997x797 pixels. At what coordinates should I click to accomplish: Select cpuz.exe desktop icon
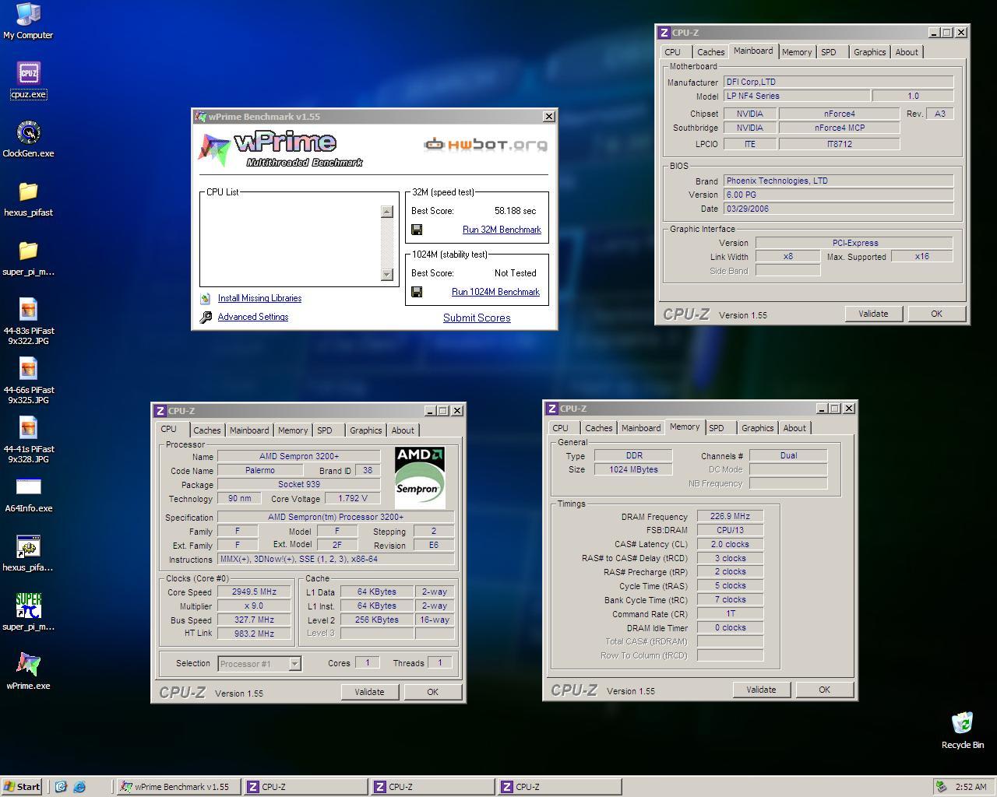(28, 80)
